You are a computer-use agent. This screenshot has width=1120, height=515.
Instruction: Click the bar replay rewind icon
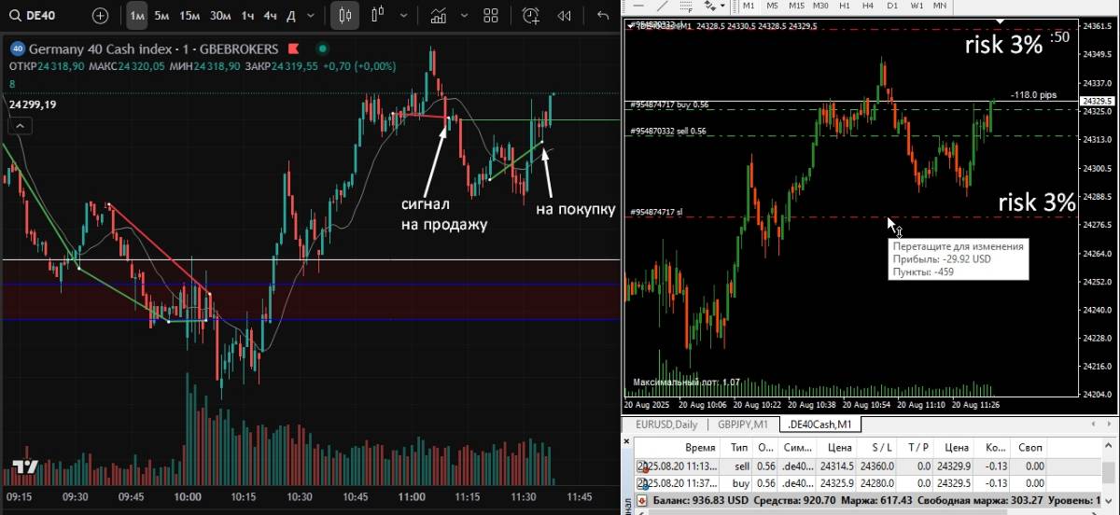click(x=564, y=16)
